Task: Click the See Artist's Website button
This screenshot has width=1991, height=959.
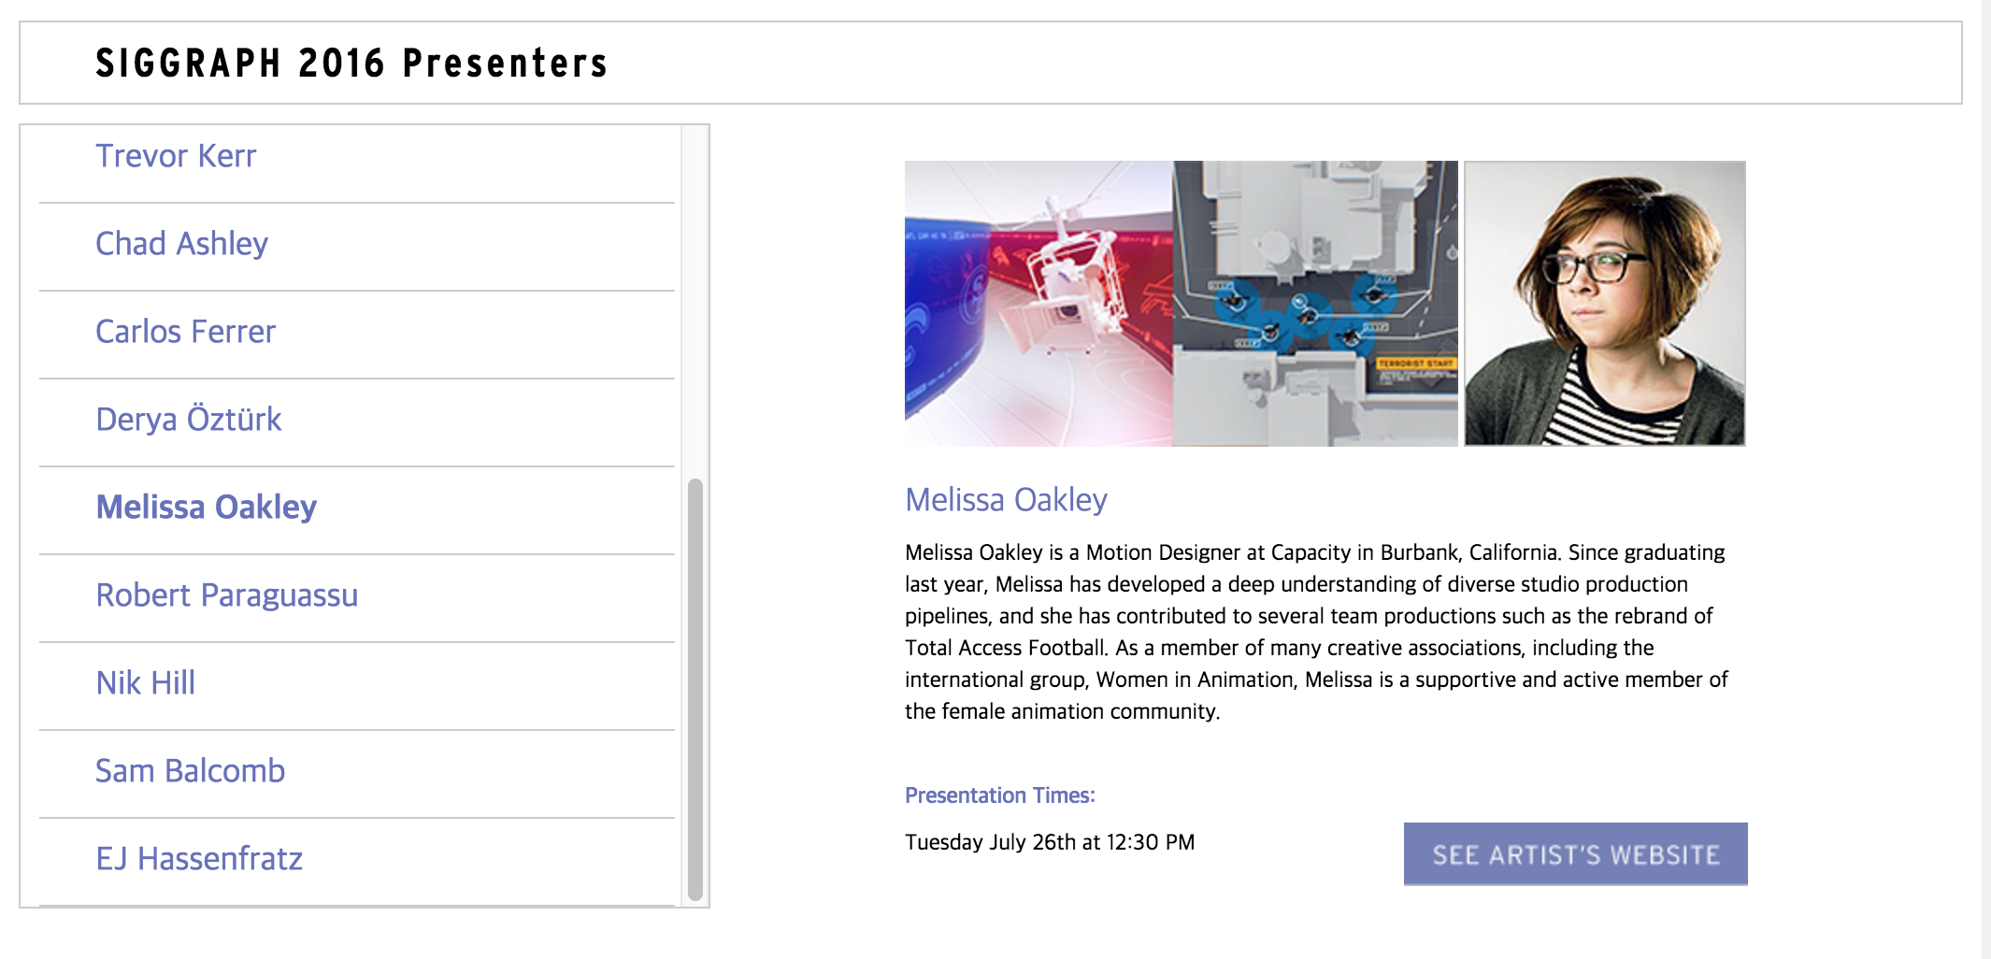Action: coord(1576,854)
